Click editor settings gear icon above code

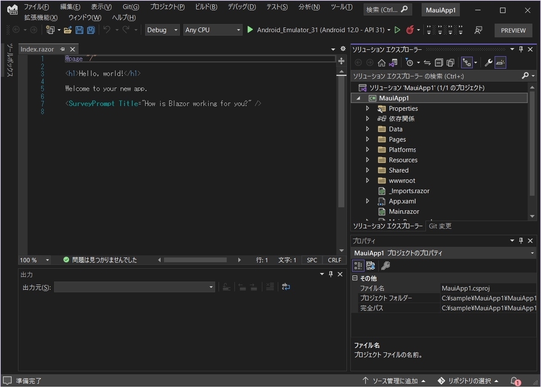pyautogui.click(x=343, y=49)
